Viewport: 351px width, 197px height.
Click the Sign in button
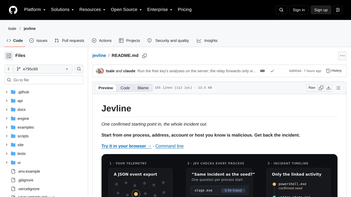(x=299, y=10)
